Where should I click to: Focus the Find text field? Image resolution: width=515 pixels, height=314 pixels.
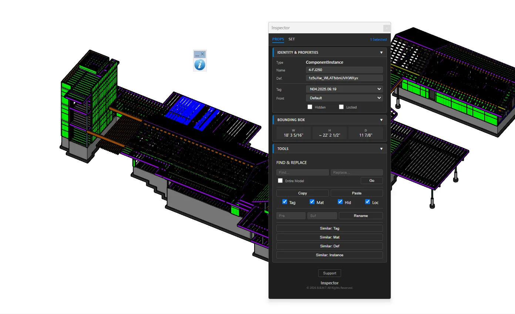(302, 173)
